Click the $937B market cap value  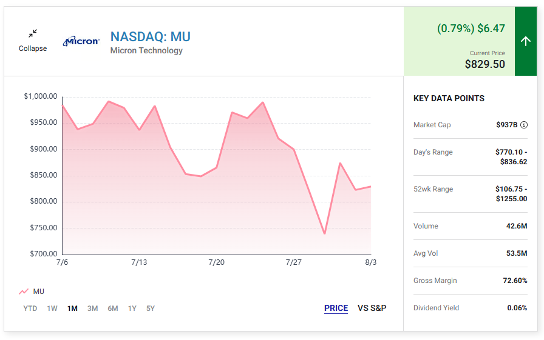point(506,125)
